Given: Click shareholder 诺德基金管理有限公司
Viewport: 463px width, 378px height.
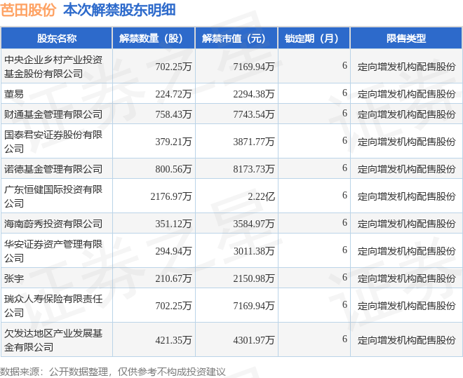Looking at the screenshot, I should tap(53, 169).
